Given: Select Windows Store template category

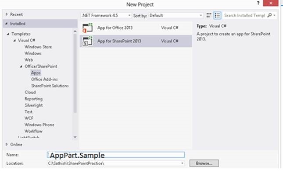Looking at the screenshot, I should (38, 47).
